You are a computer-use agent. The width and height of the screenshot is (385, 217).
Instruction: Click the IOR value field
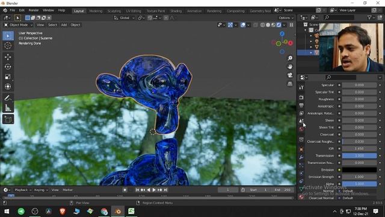(359, 149)
